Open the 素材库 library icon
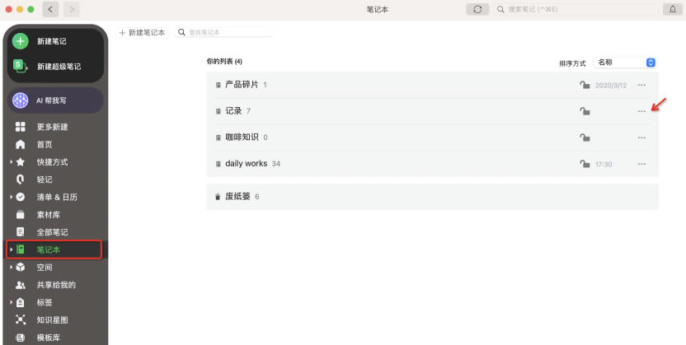 (x=20, y=214)
